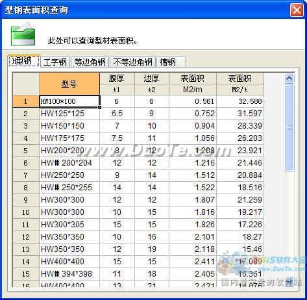Click the vertical scrollbar thumb
The image size is (307, 300).
click(x=289, y=127)
